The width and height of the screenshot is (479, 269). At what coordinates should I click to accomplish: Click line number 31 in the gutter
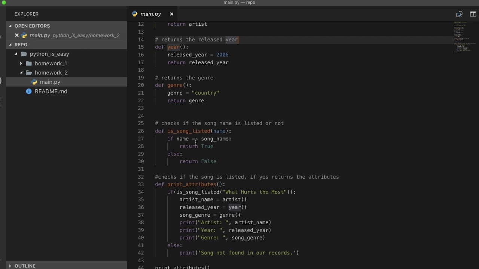tap(141, 169)
